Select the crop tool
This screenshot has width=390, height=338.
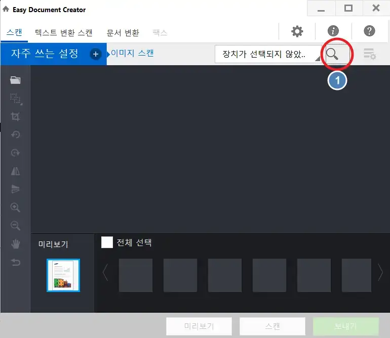15,116
